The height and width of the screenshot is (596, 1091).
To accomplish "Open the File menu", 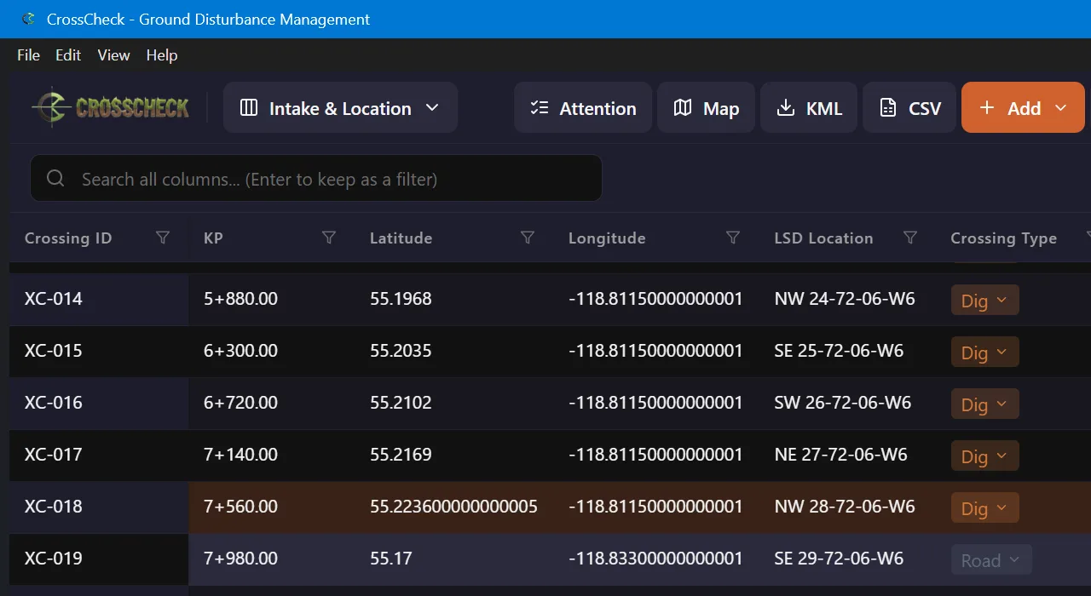I will coord(28,55).
